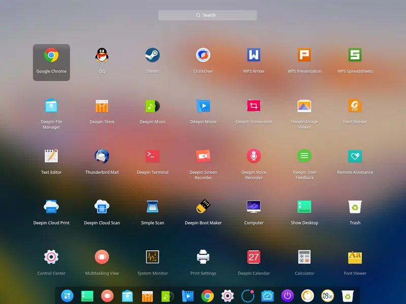The height and width of the screenshot is (304, 406).
Task: Open the Calculator app
Action: 304,257
